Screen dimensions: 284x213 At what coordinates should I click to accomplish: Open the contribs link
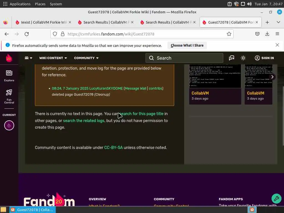pyautogui.click(x=155, y=88)
